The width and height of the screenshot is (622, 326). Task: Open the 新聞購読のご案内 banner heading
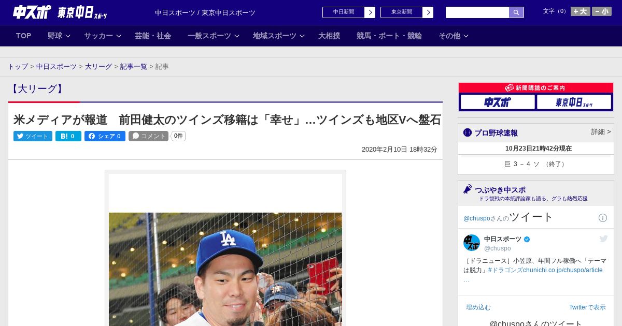coord(536,88)
